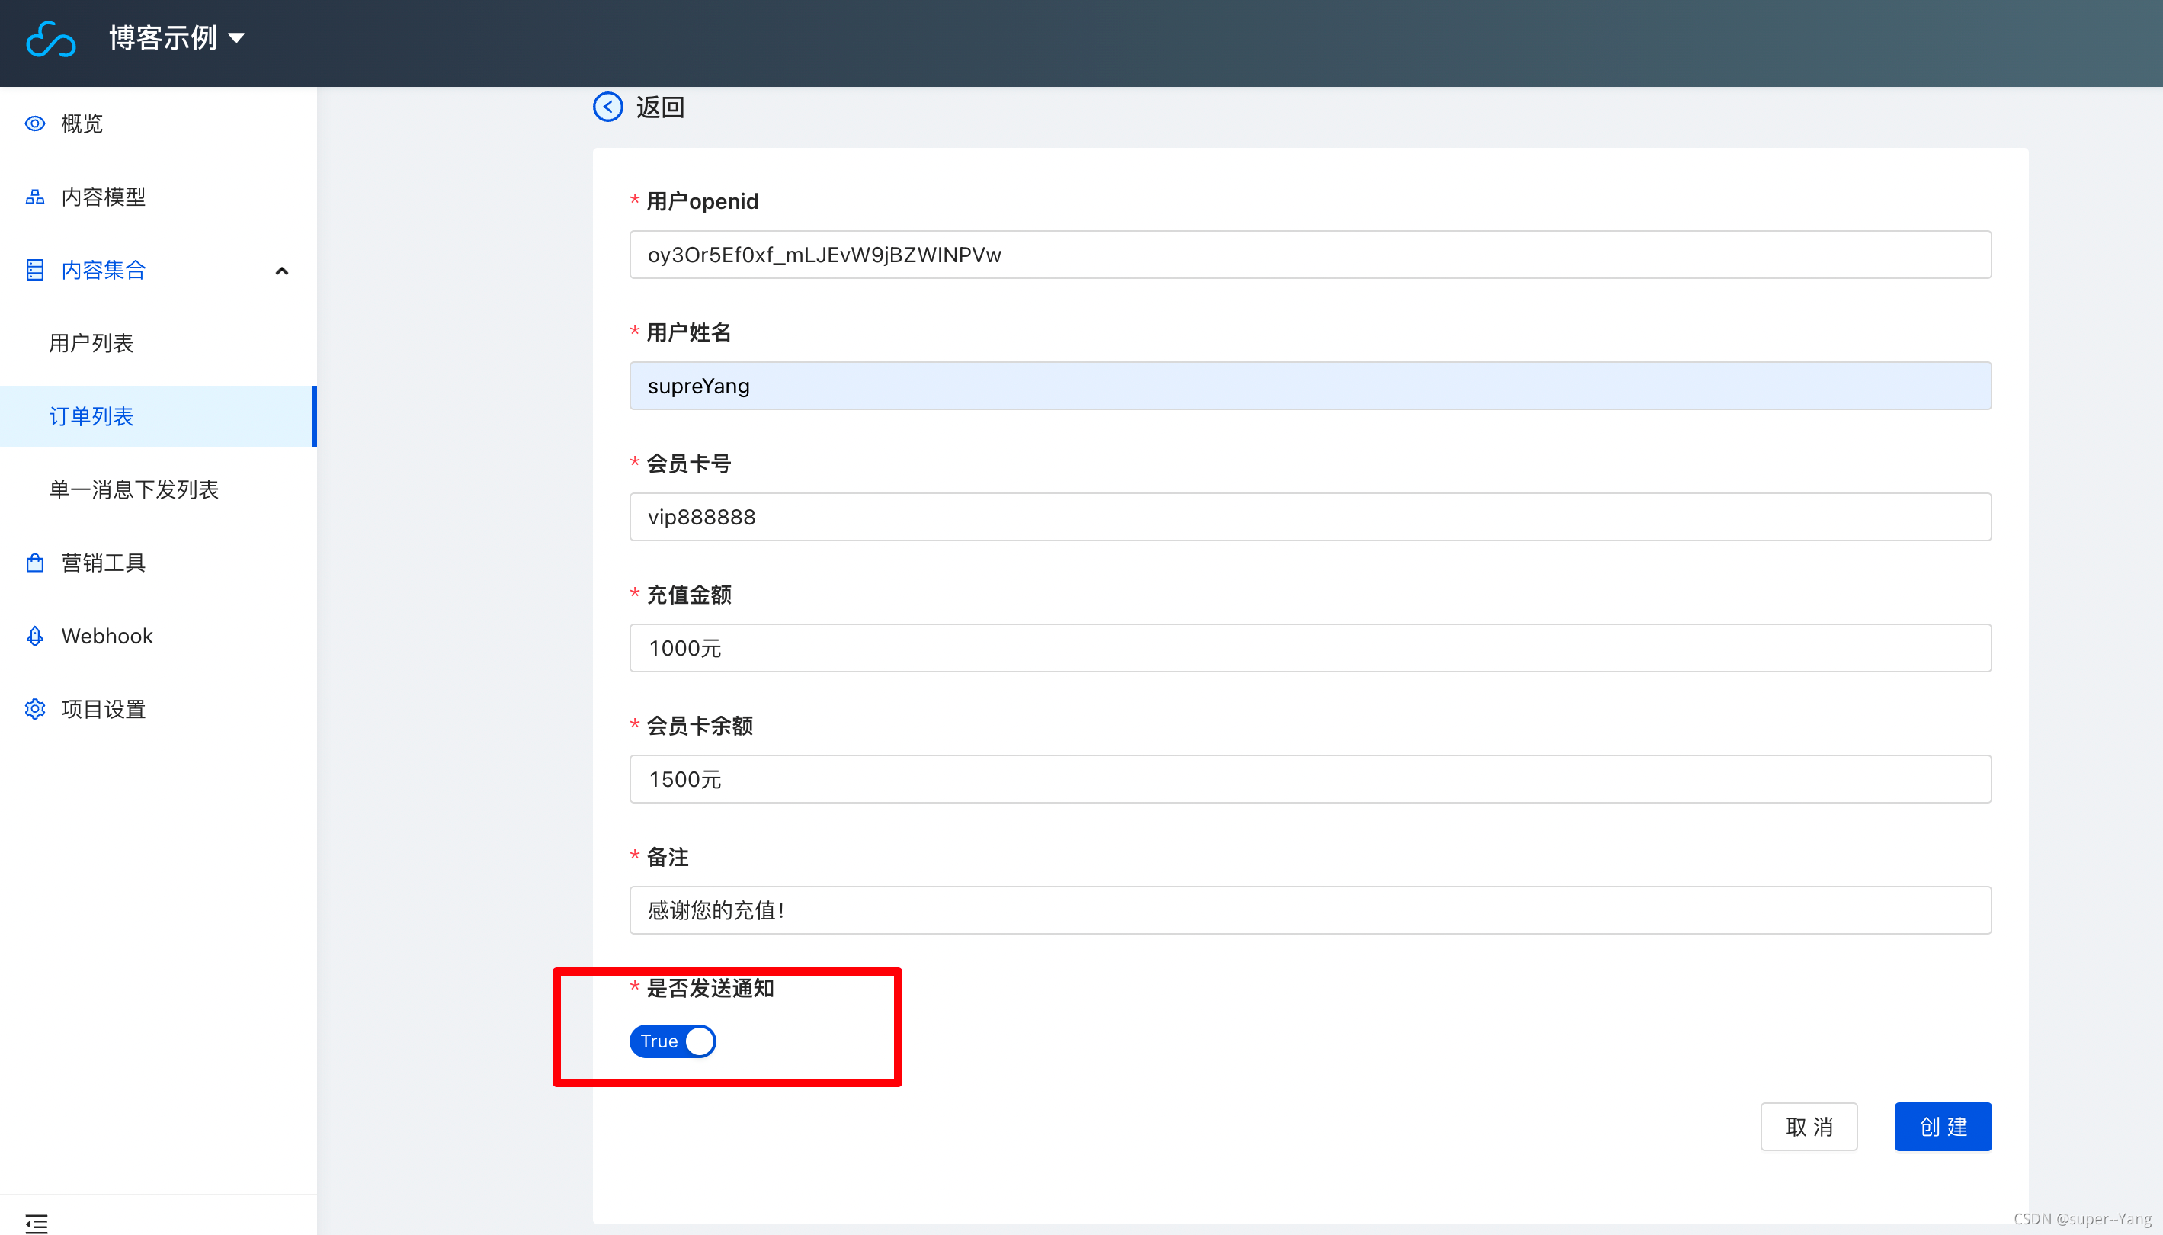Click the sidebar collapse icon at bottom
Image resolution: width=2163 pixels, height=1235 pixels.
coord(37,1222)
